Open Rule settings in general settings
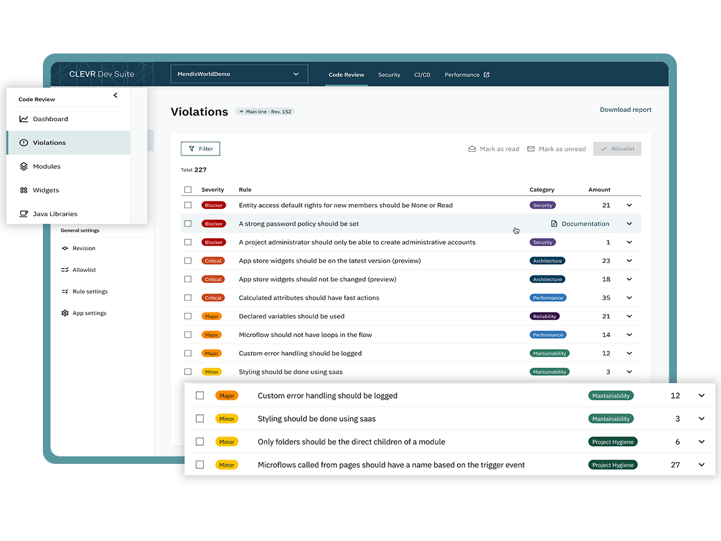The image size is (721, 541). pos(85,292)
